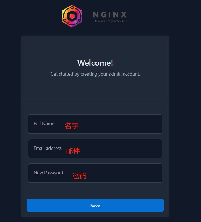Click the Nginx Proxy Manager hexagon logo
The width and height of the screenshot is (201, 222).
(72, 16)
